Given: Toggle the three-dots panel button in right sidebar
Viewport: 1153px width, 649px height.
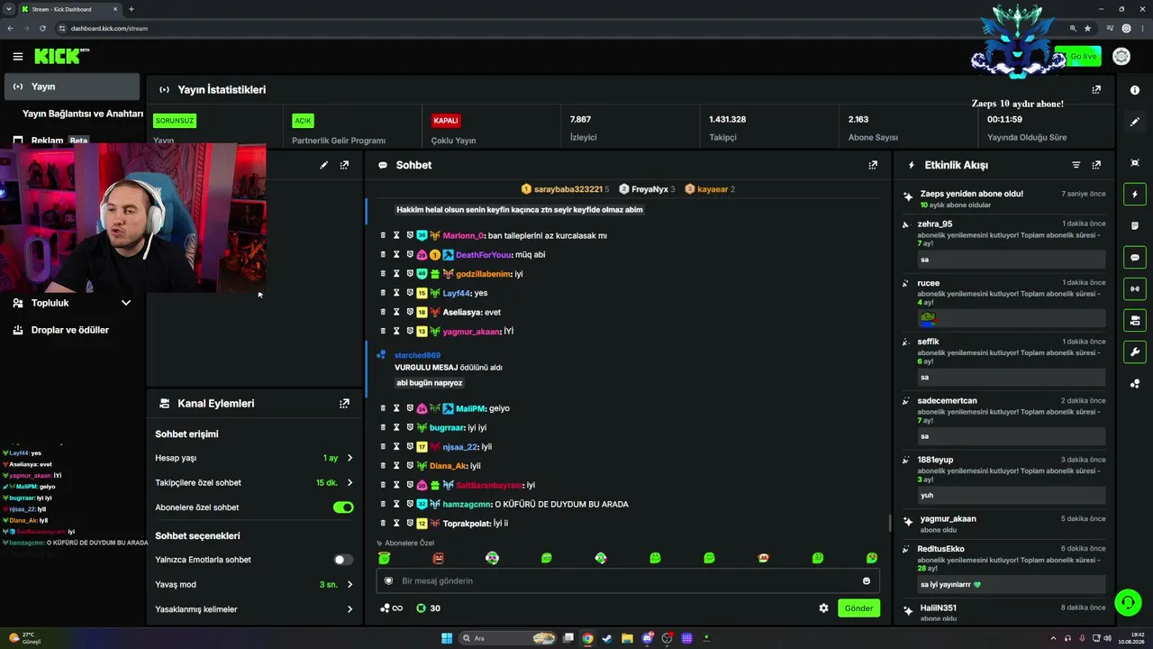Looking at the screenshot, I should (1135, 383).
